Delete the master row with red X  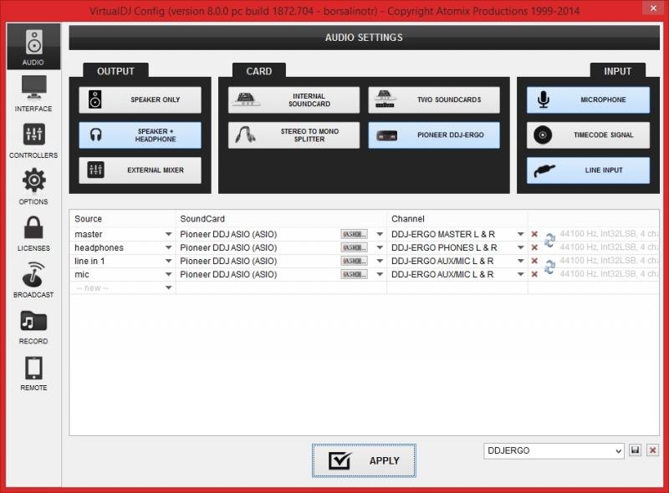(534, 234)
